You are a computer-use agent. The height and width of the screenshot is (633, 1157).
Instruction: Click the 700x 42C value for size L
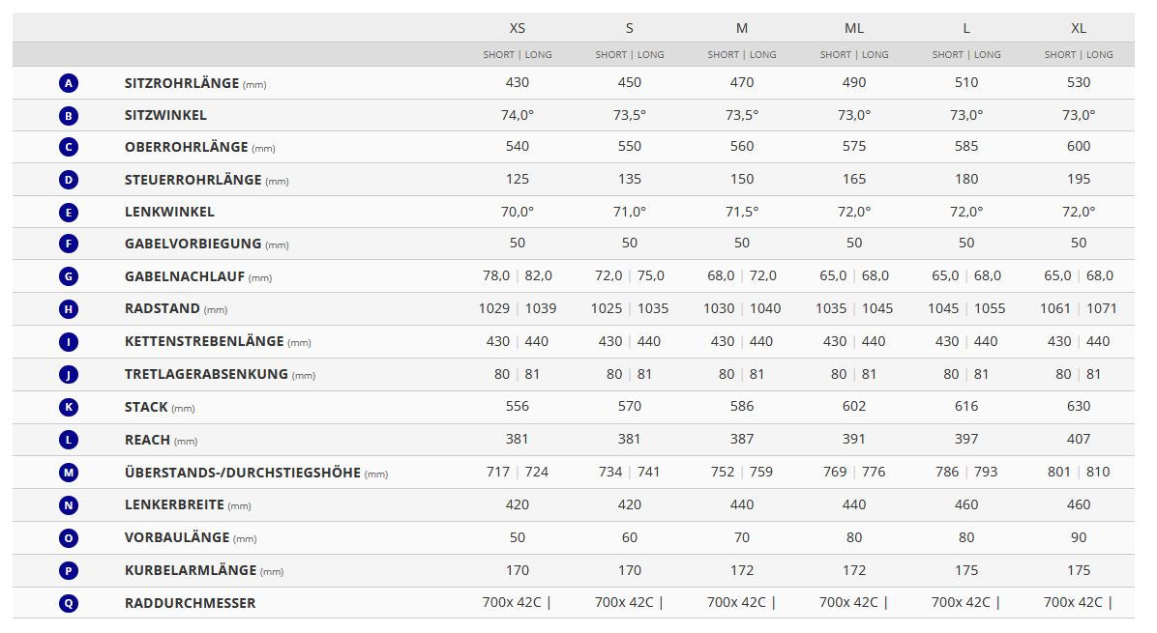[x=961, y=602]
